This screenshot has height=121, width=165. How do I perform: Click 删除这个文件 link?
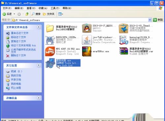(x=18, y=56)
